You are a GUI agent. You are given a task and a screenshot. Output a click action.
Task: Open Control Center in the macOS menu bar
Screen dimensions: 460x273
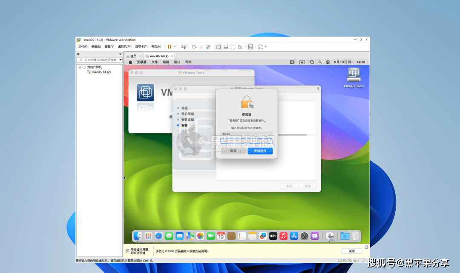(328, 62)
